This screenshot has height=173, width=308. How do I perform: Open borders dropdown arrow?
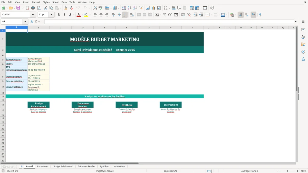click(211, 15)
